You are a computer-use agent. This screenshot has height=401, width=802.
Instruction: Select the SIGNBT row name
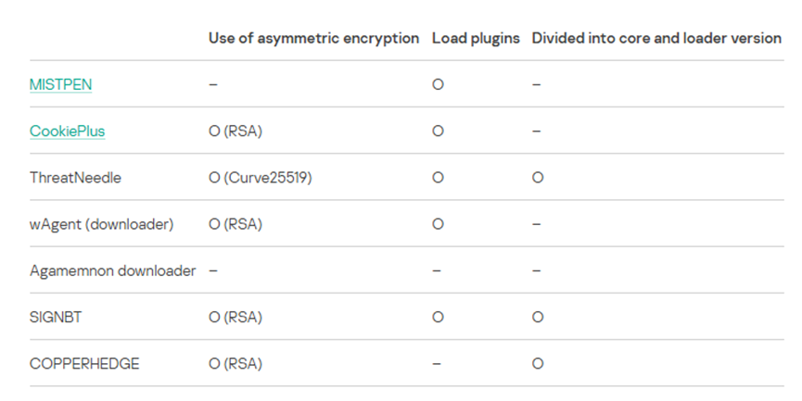click(56, 317)
